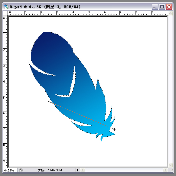This screenshot has height=176, width=176.
Task: Click the status bar document-state icon beside zoom field
Action: pos(21,170)
